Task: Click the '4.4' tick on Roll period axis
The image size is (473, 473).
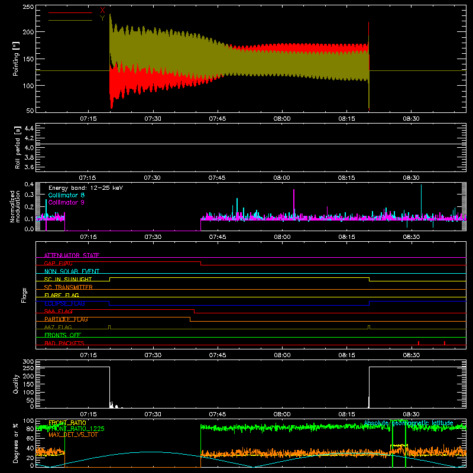Action: pyautogui.click(x=29, y=128)
